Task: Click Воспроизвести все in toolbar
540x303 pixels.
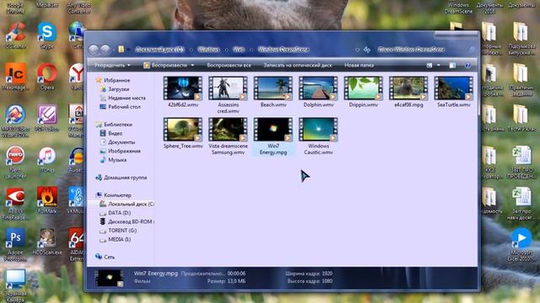Action: [x=229, y=66]
